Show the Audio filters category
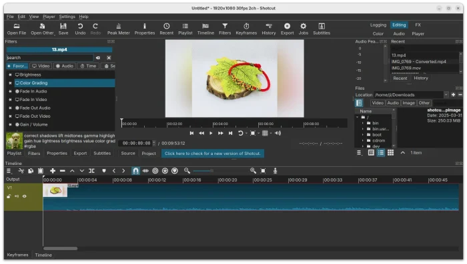 tap(64, 66)
